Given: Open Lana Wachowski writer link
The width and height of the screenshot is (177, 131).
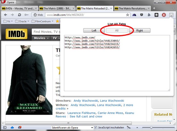Looking at the screenshot, I should [x=109, y=105].
